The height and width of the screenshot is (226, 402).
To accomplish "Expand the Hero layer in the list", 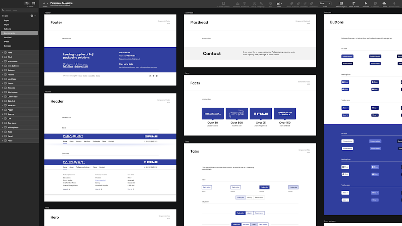I will coord(2,53).
